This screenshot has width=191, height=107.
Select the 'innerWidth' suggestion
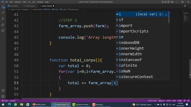pyautogui.click(x=142, y=54)
